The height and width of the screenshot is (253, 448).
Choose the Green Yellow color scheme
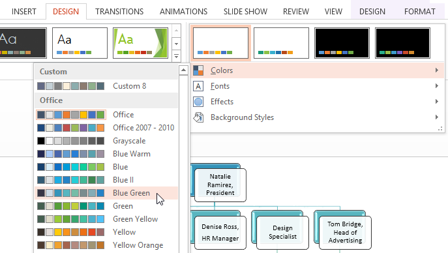106,219
